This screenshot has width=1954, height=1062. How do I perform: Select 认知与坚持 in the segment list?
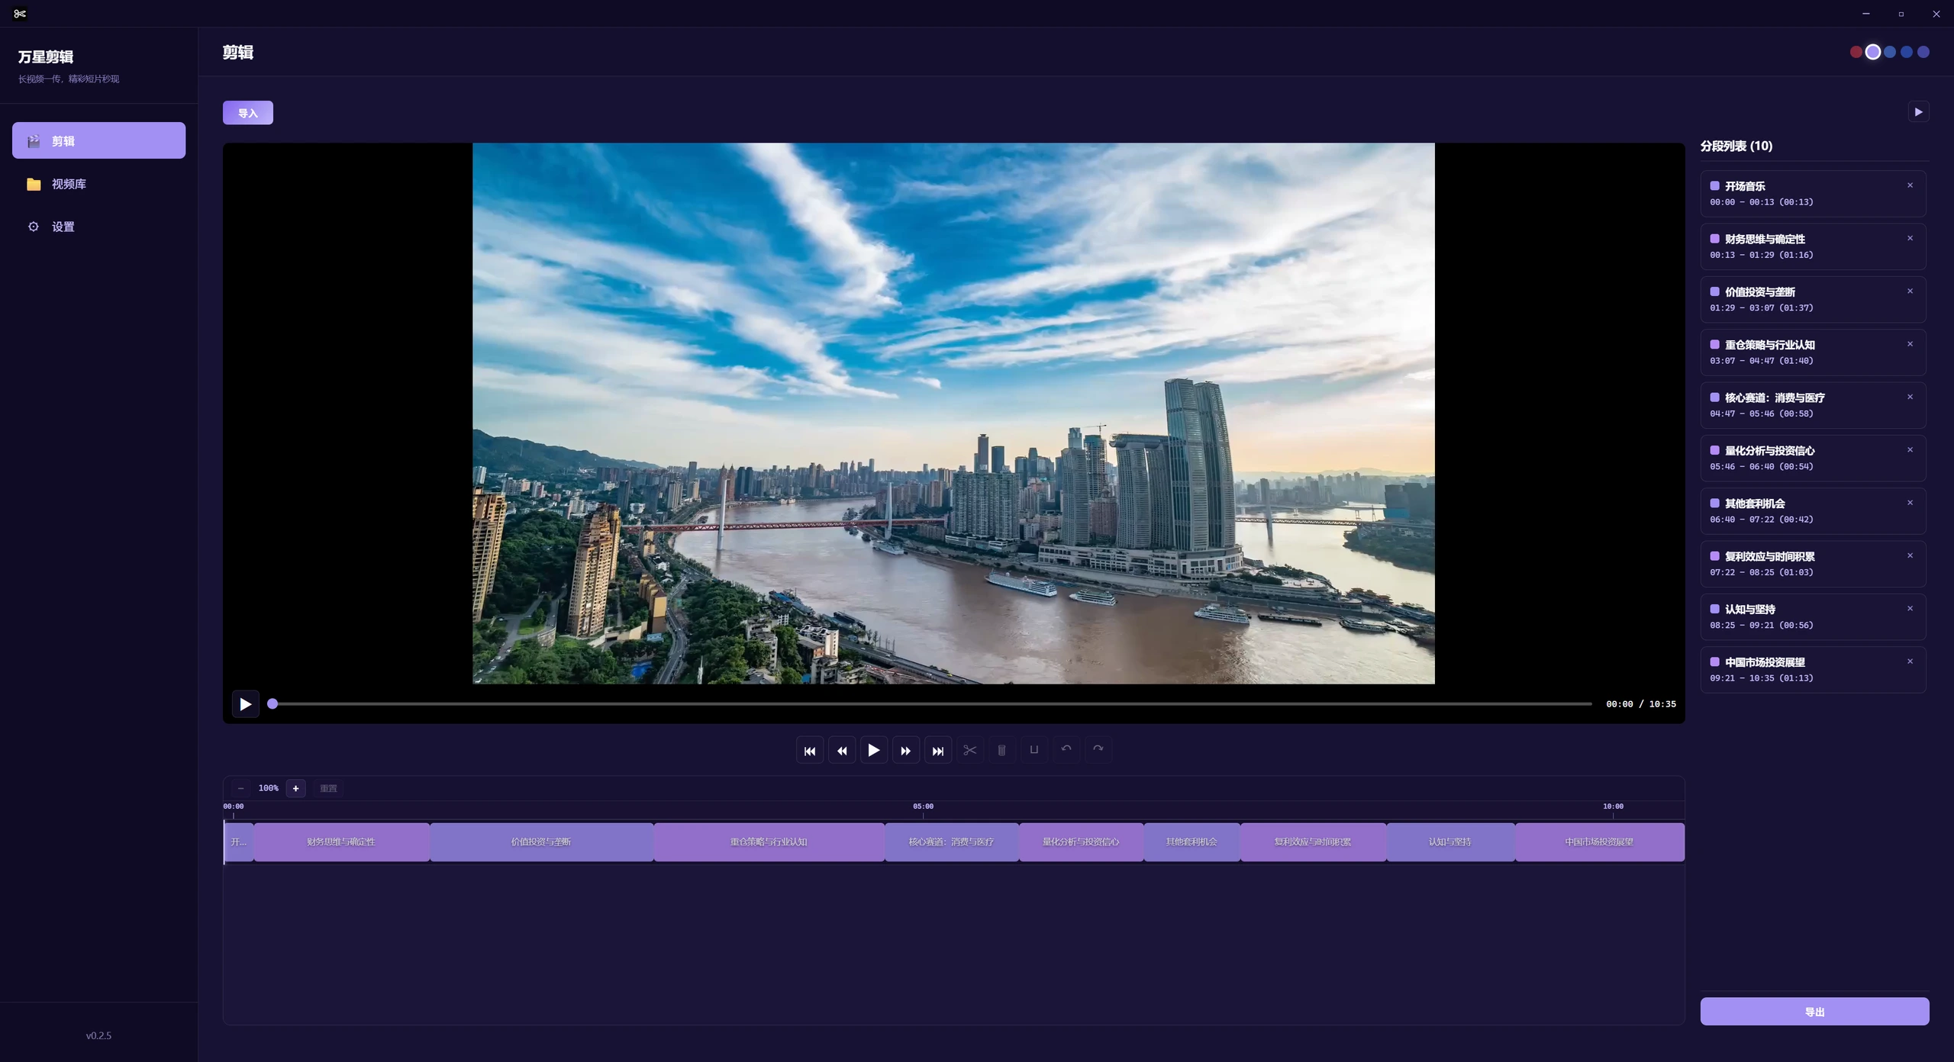(1813, 617)
